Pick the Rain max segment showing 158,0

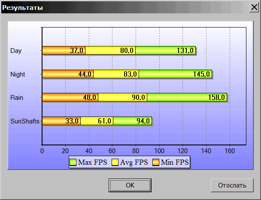tap(187, 97)
